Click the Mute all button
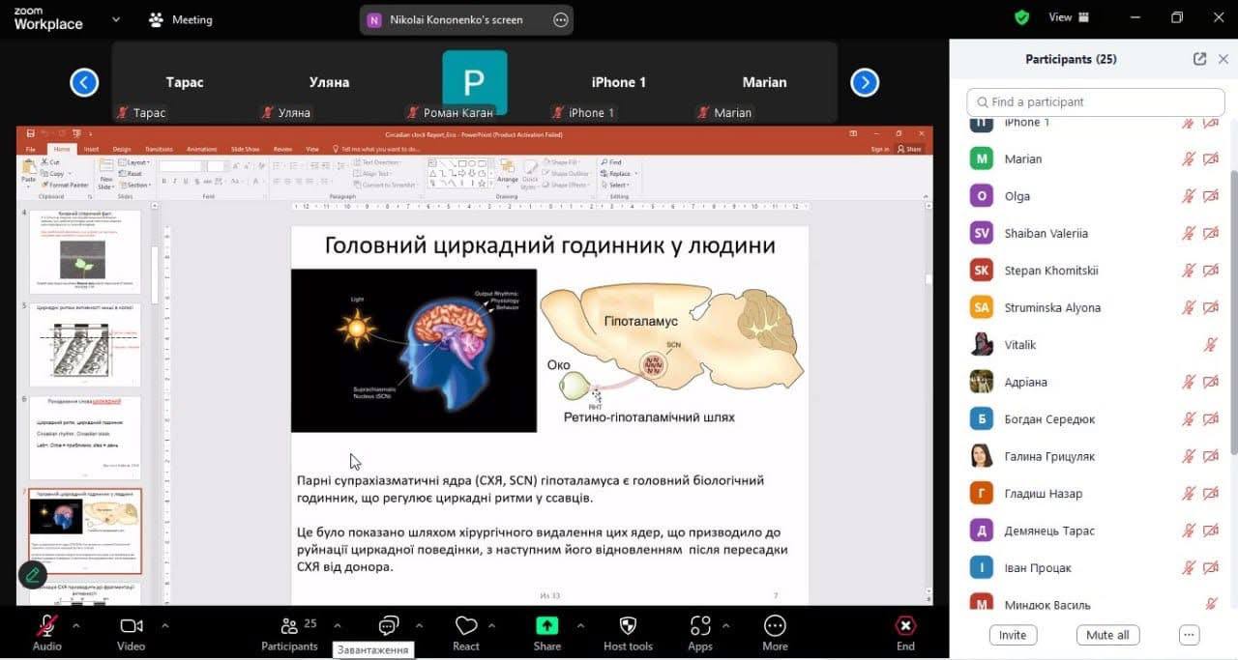Screen dimensions: 1238x660 (x=1107, y=635)
